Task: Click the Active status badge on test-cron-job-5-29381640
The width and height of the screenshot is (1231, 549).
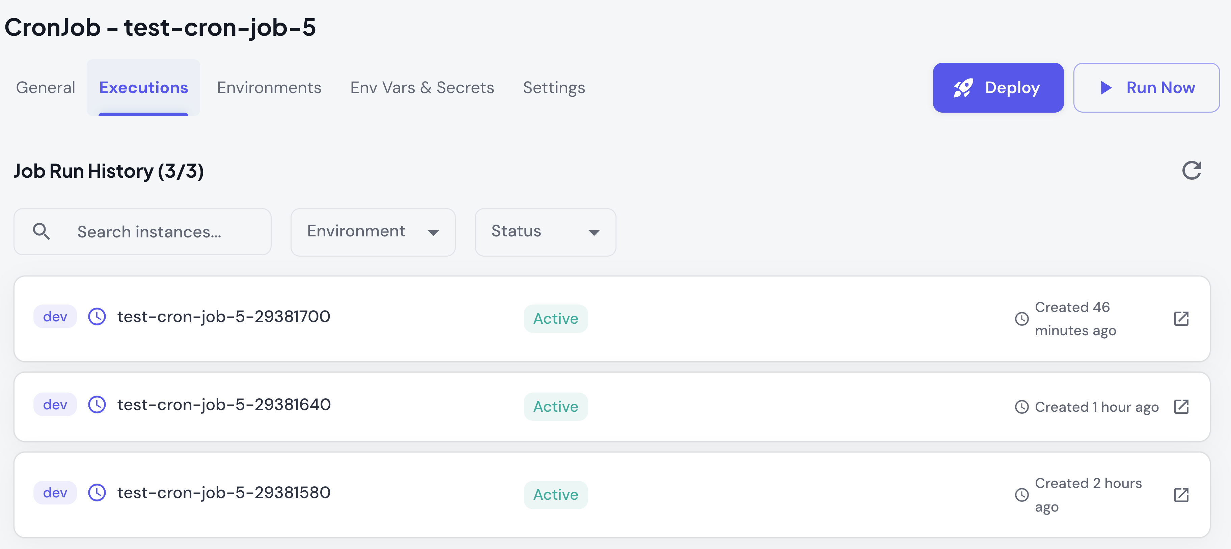Action: coord(555,407)
